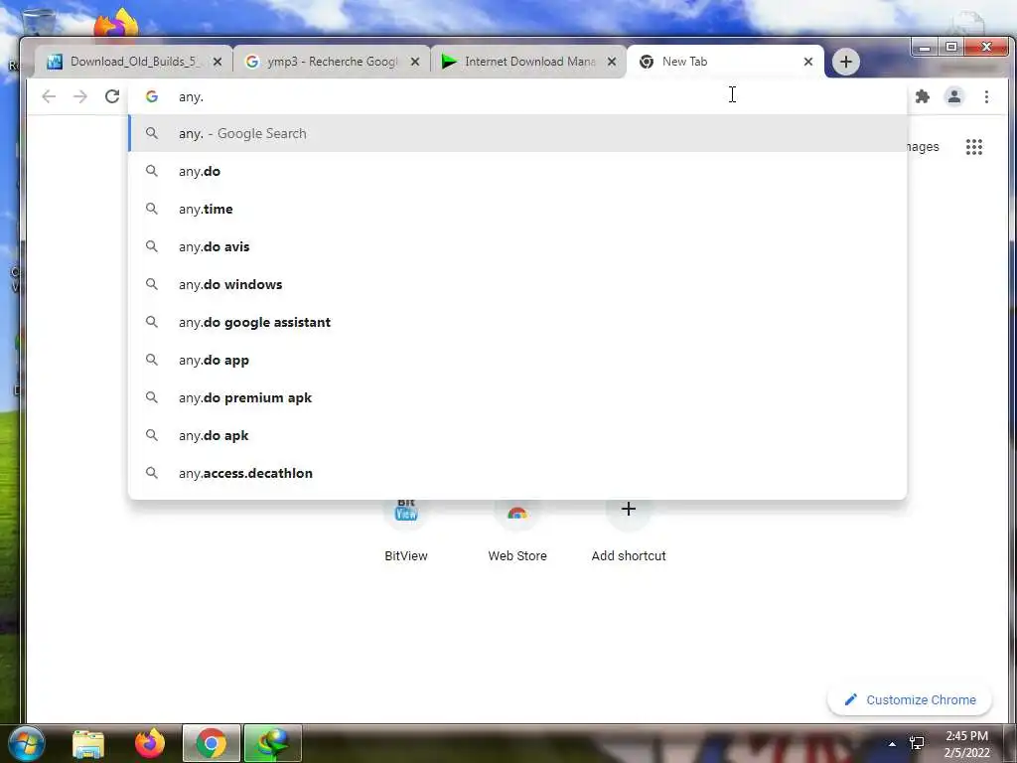Select the exact 'any.do app' suggestion

(517, 360)
